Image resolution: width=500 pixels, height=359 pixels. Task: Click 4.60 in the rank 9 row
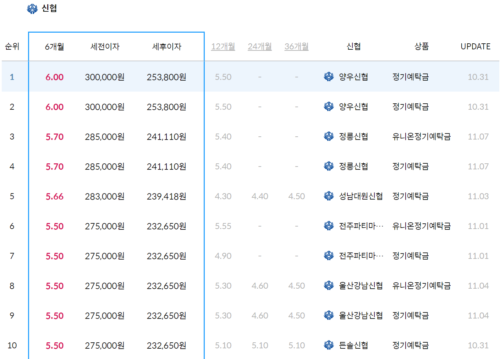click(x=260, y=316)
